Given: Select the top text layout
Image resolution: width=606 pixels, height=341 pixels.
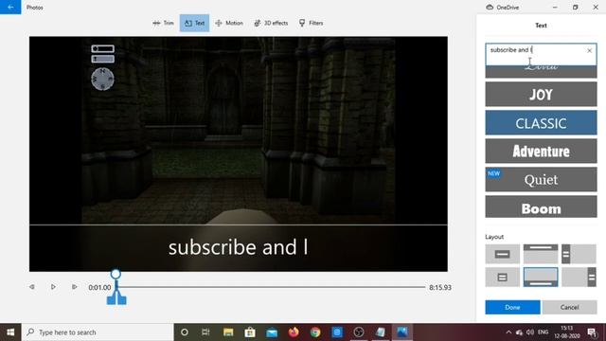Looking at the screenshot, I should tap(541, 254).
